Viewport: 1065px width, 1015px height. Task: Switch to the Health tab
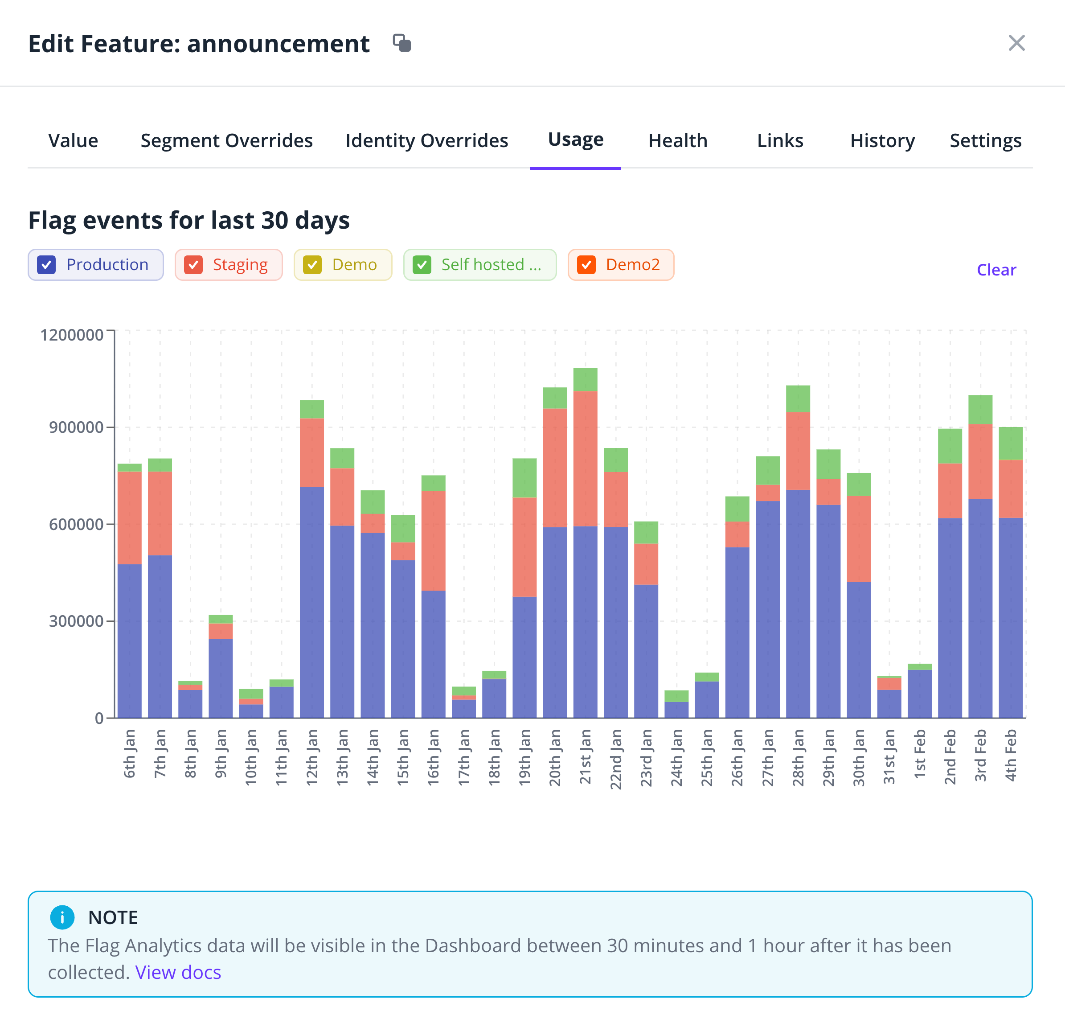click(677, 141)
